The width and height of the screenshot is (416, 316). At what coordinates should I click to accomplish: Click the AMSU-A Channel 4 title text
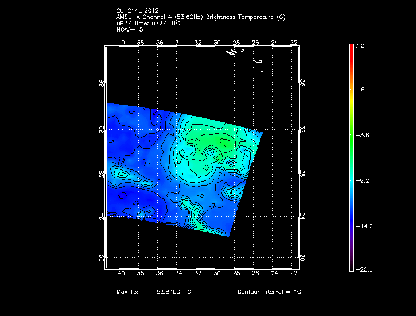200,17
